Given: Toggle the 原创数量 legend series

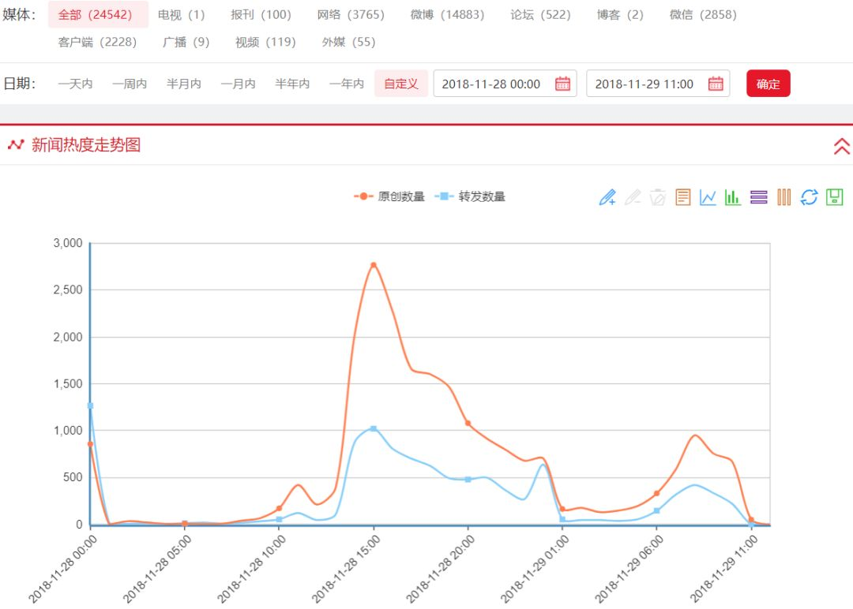Looking at the screenshot, I should click(389, 196).
